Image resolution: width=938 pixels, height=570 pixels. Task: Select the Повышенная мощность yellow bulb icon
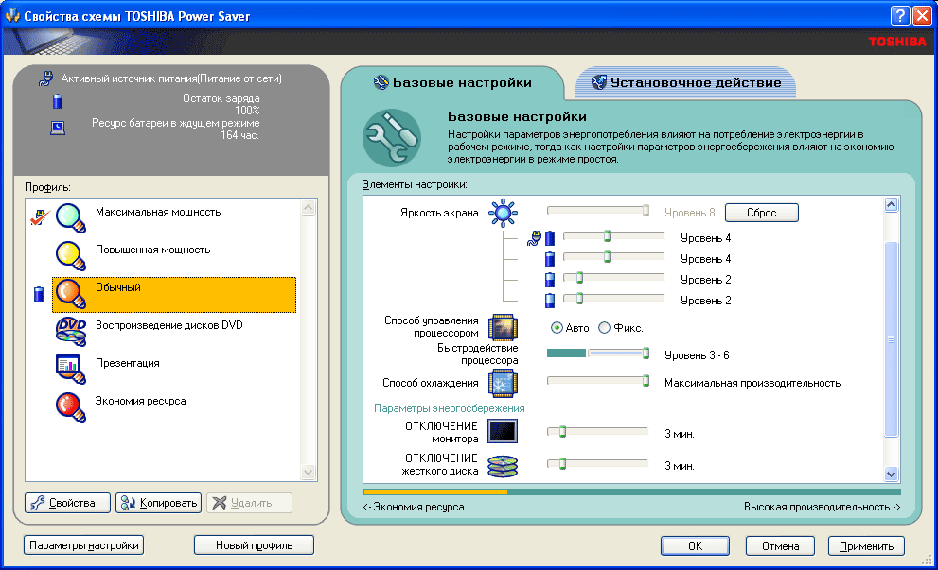pyautogui.click(x=71, y=256)
